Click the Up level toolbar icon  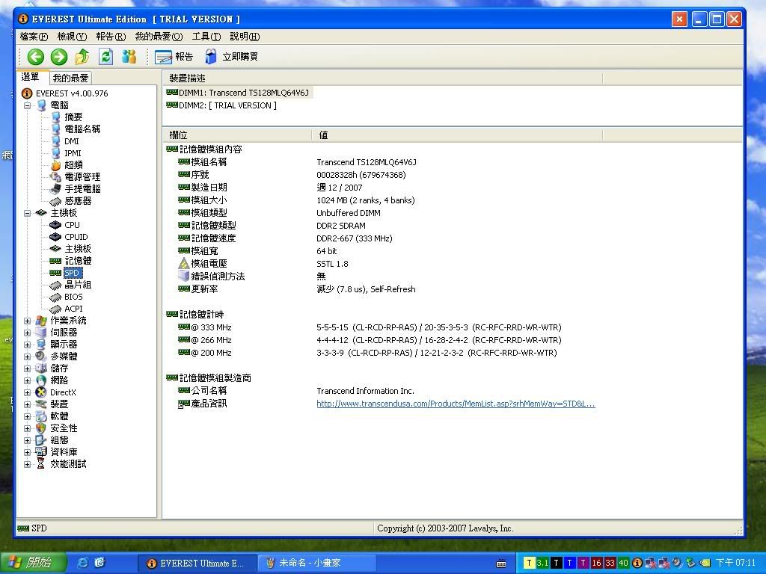point(82,57)
